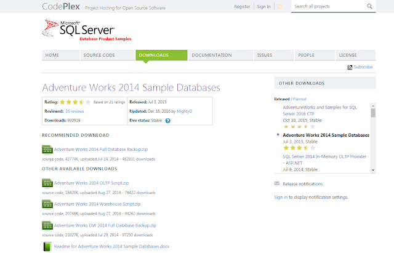Click 'Released: Jul 3, 2015' text
Image resolution: width=394 pixels, height=253 pixels.
coord(148,102)
